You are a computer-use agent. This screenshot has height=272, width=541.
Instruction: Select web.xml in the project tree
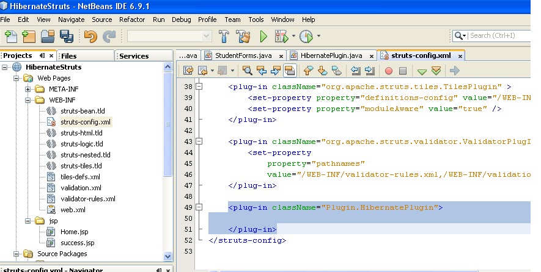73,210
